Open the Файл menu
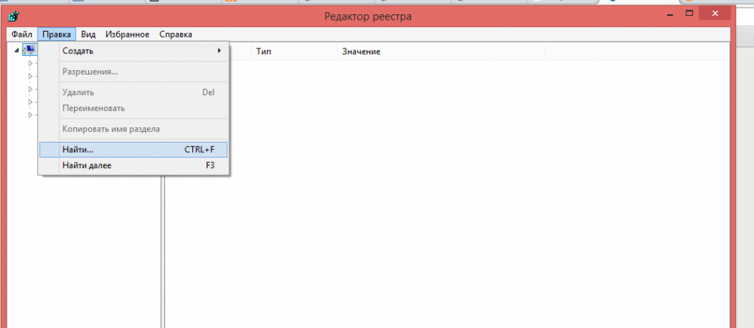Screen dimensions: 754x328 21,34
